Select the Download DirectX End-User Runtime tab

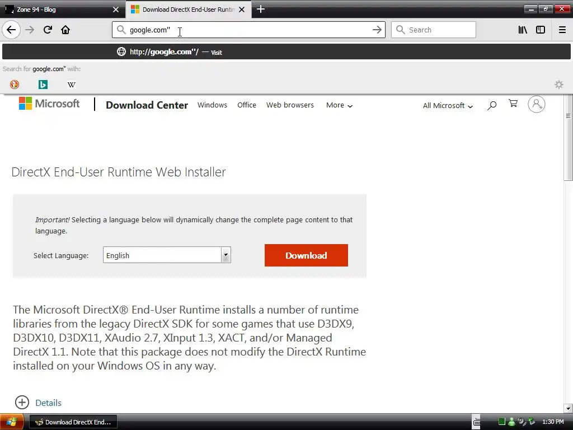[188, 10]
